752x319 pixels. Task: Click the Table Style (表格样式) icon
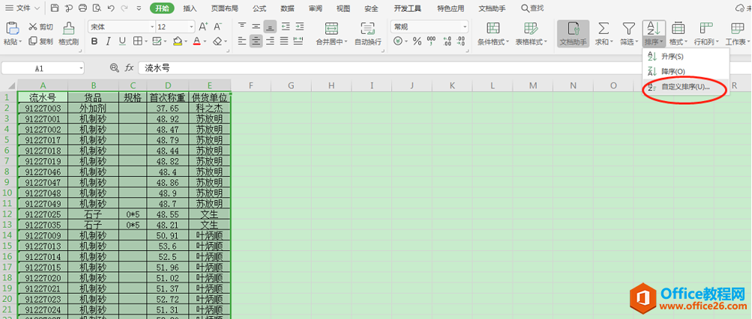(531, 28)
